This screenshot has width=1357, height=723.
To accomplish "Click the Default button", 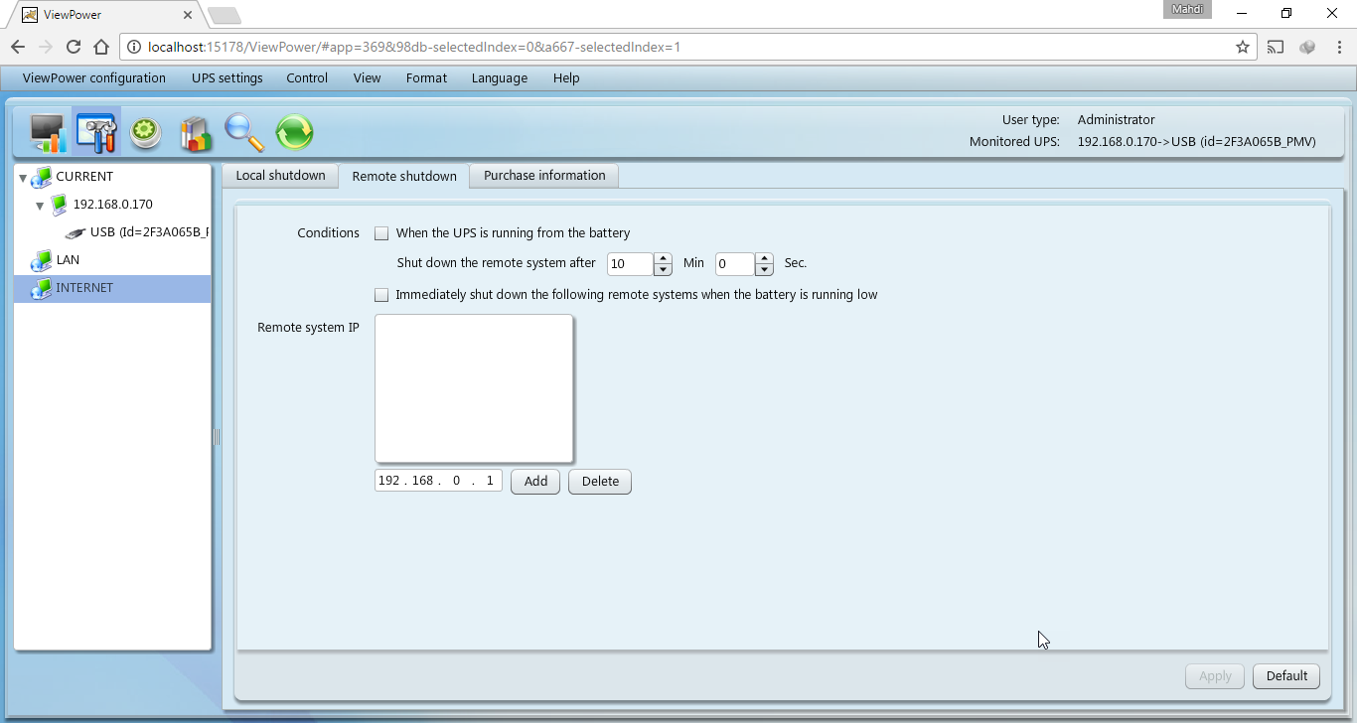I will [x=1286, y=676].
